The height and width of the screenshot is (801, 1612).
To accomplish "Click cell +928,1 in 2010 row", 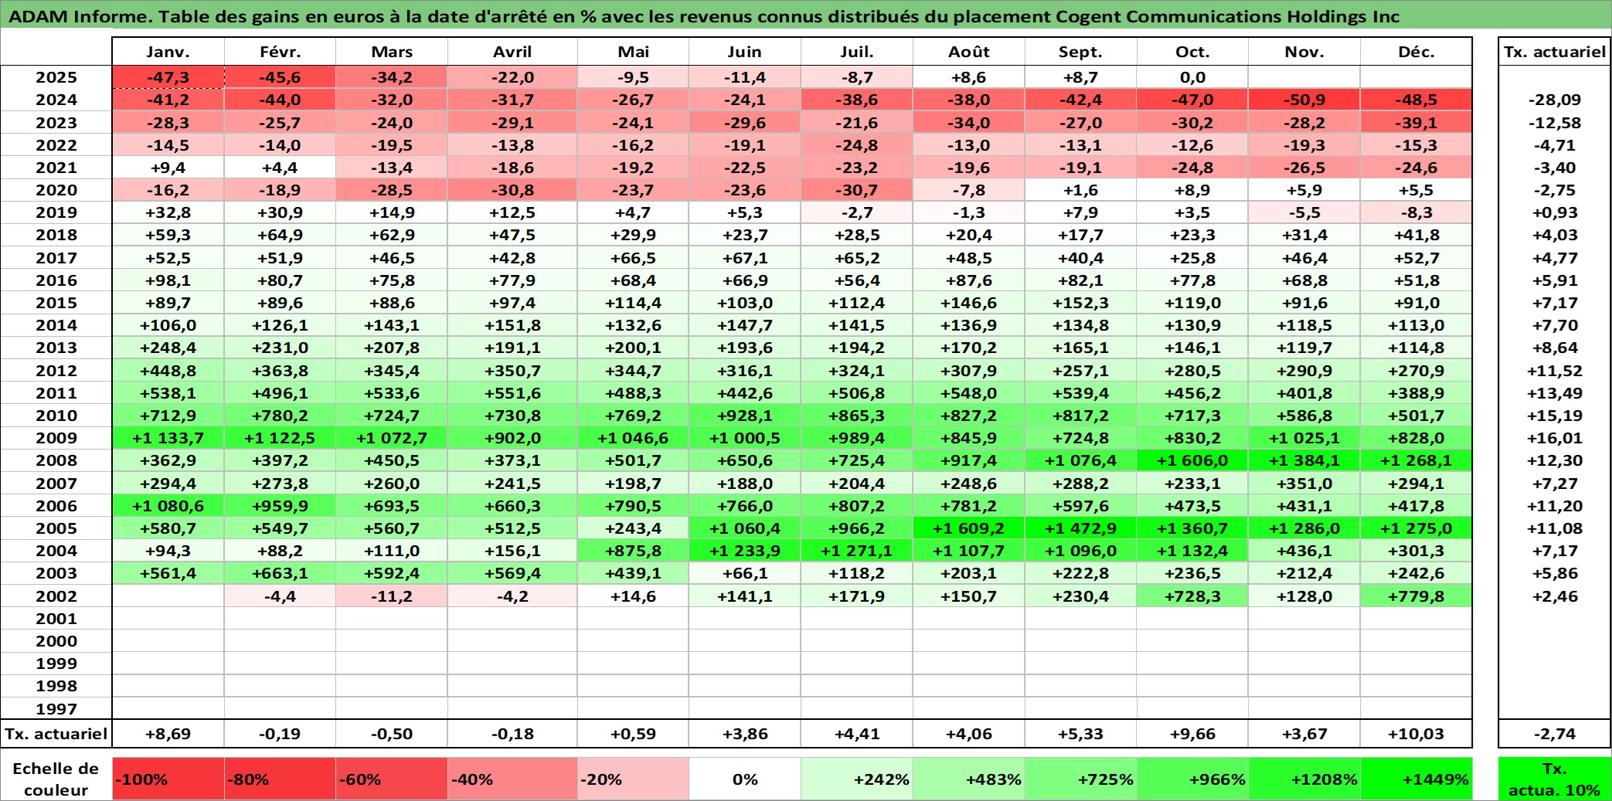I will click(x=745, y=416).
